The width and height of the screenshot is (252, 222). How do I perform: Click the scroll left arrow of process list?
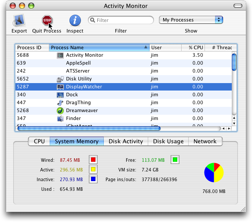coord(223,128)
